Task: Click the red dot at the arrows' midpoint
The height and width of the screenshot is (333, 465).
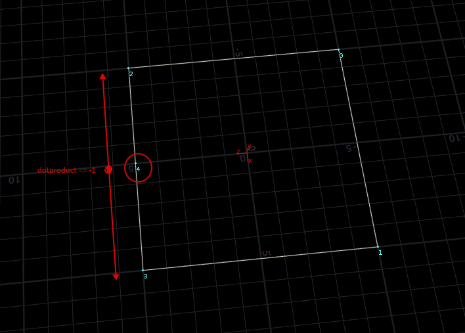Action: coord(109,169)
